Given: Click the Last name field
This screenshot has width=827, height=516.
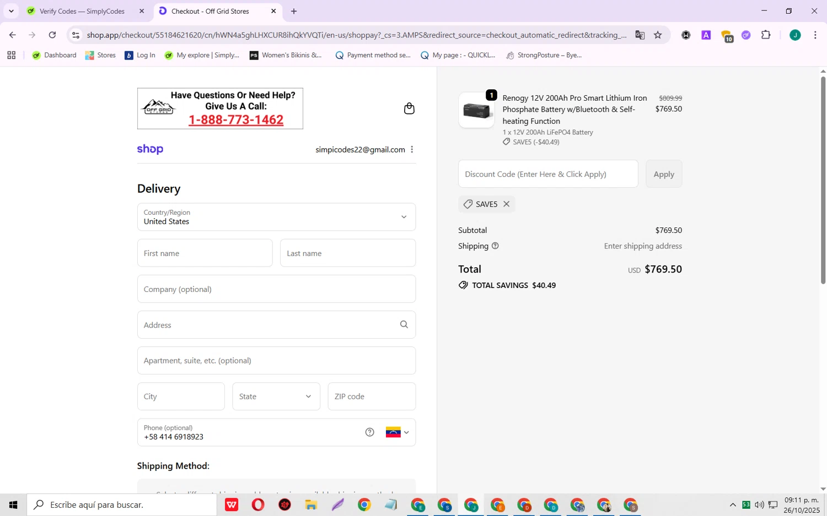Looking at the screenshot, I should click(348, 253).
